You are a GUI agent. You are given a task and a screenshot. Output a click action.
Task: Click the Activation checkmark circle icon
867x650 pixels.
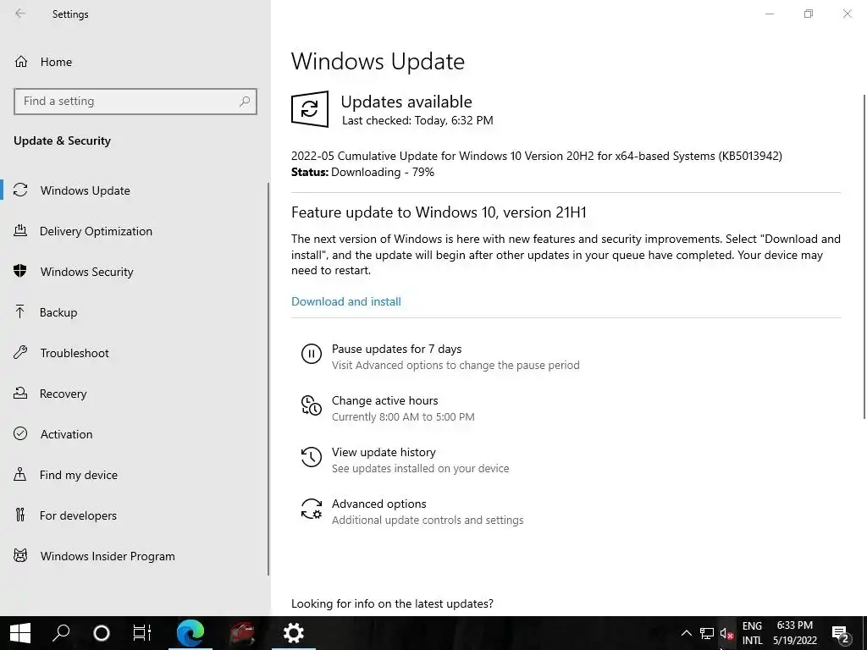coord(20,433)
